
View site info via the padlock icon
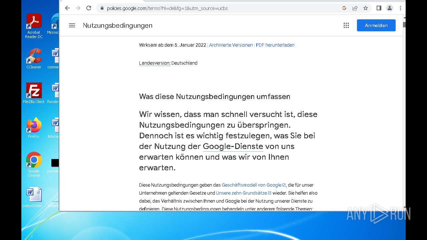(x=102, y=8)
